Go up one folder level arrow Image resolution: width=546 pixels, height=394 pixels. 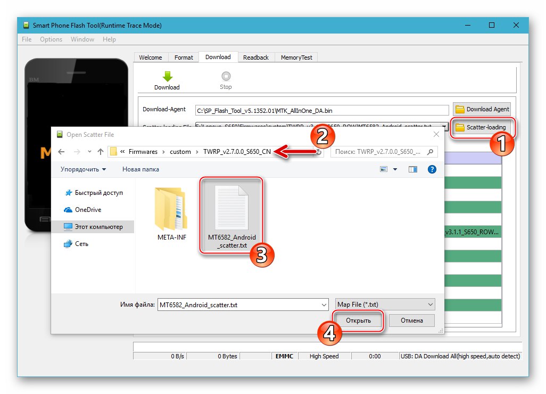coord(101,152)
